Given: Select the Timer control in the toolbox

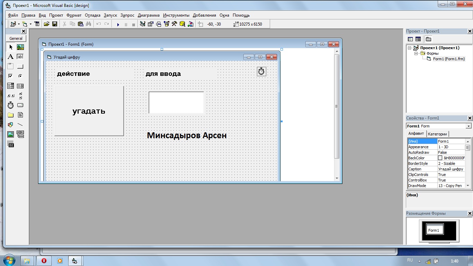Looking at the screenshot, I should click(10, 105).
